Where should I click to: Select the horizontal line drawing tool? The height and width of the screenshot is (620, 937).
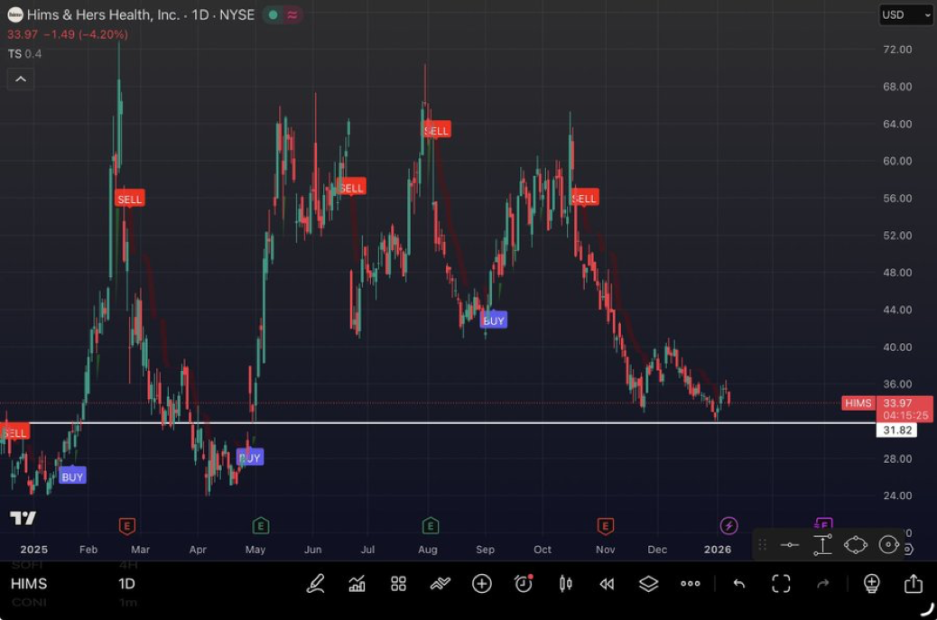789,545
